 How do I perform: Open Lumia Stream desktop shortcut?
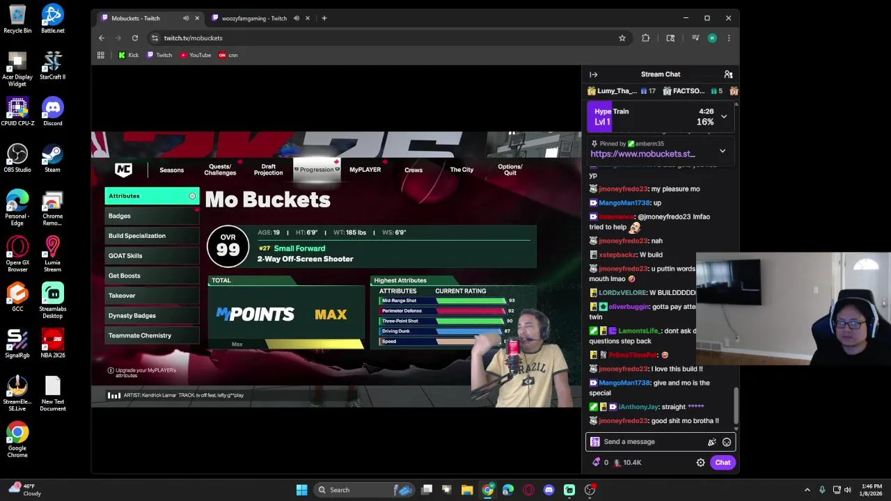(x=52, y=254)
